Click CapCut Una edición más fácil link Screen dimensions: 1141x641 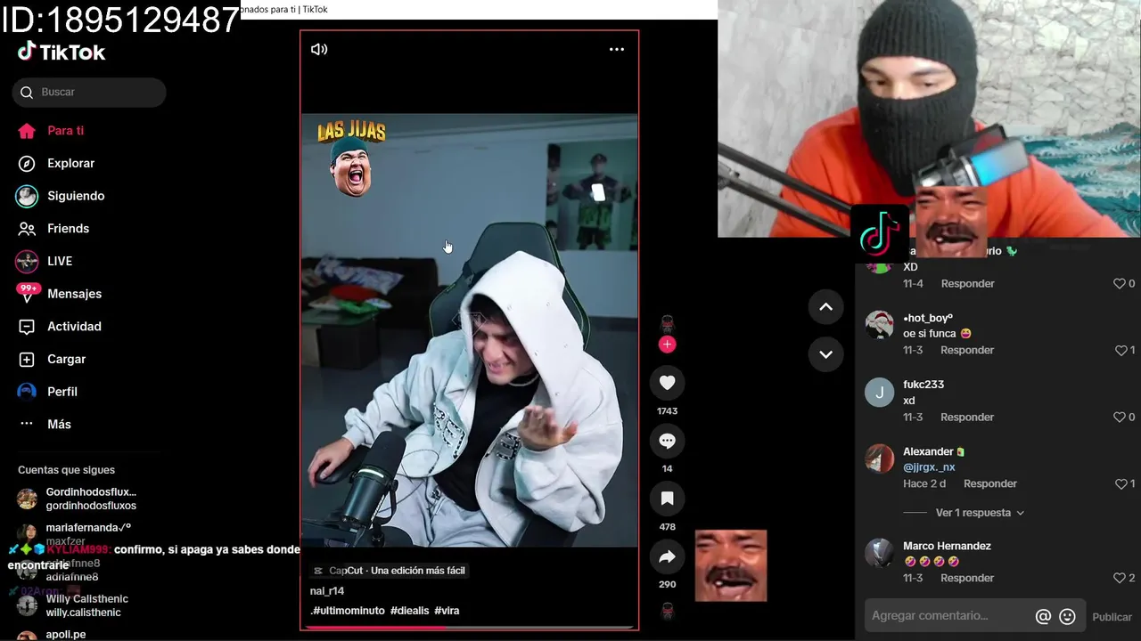pyautogui.click(x=390, y=571)
